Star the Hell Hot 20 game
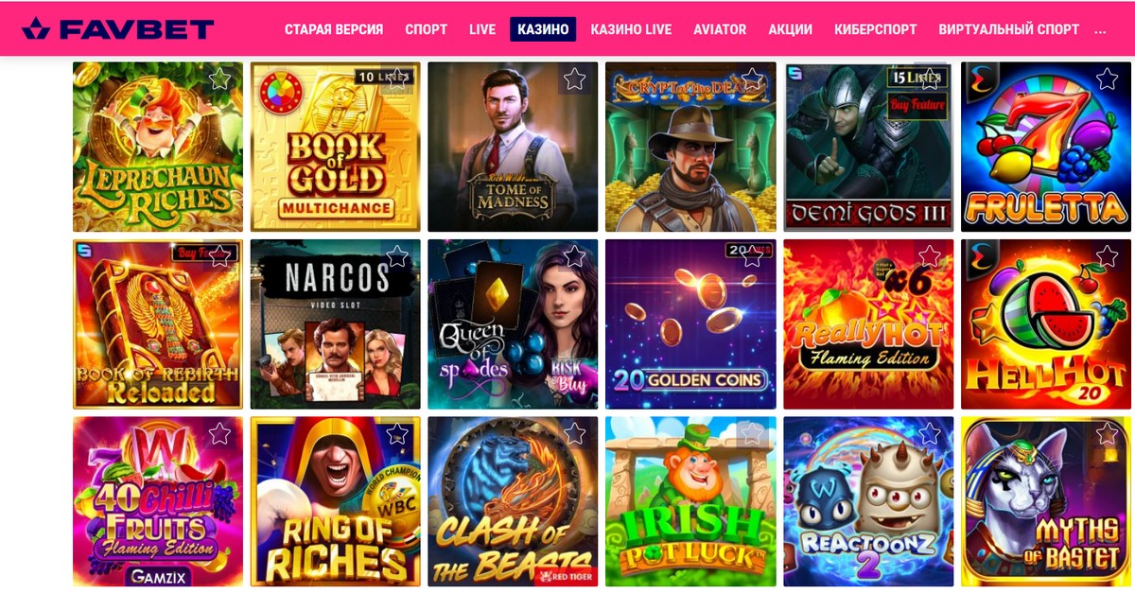 (x=1108, y=255)
